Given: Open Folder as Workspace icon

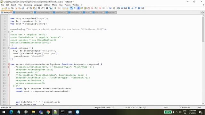Looking at the screenshot, I should (x=92, y=8).
